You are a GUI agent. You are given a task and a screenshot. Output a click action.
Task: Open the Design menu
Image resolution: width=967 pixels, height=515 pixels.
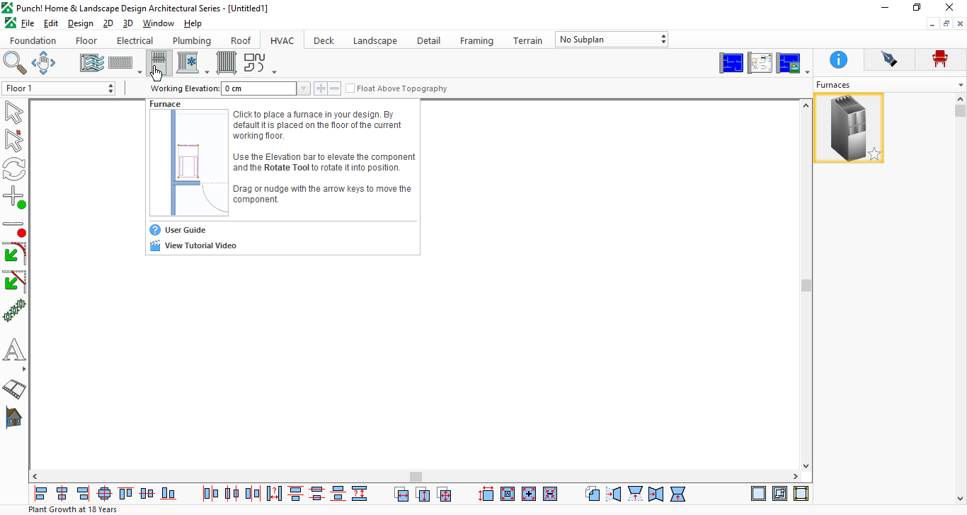click(x=81, y=23)
